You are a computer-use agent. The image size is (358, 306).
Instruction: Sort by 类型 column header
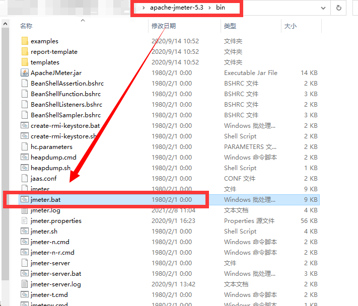[230, 26]
